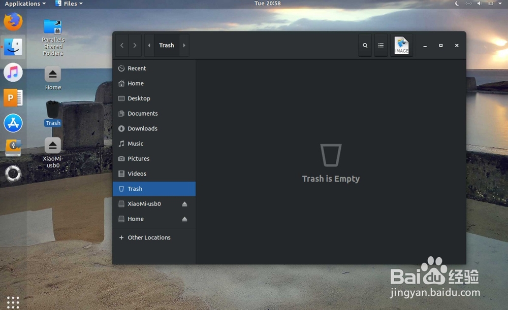Toggle night light moon icon in top bar
Screen dimensions: 508x310
(457, 4)
